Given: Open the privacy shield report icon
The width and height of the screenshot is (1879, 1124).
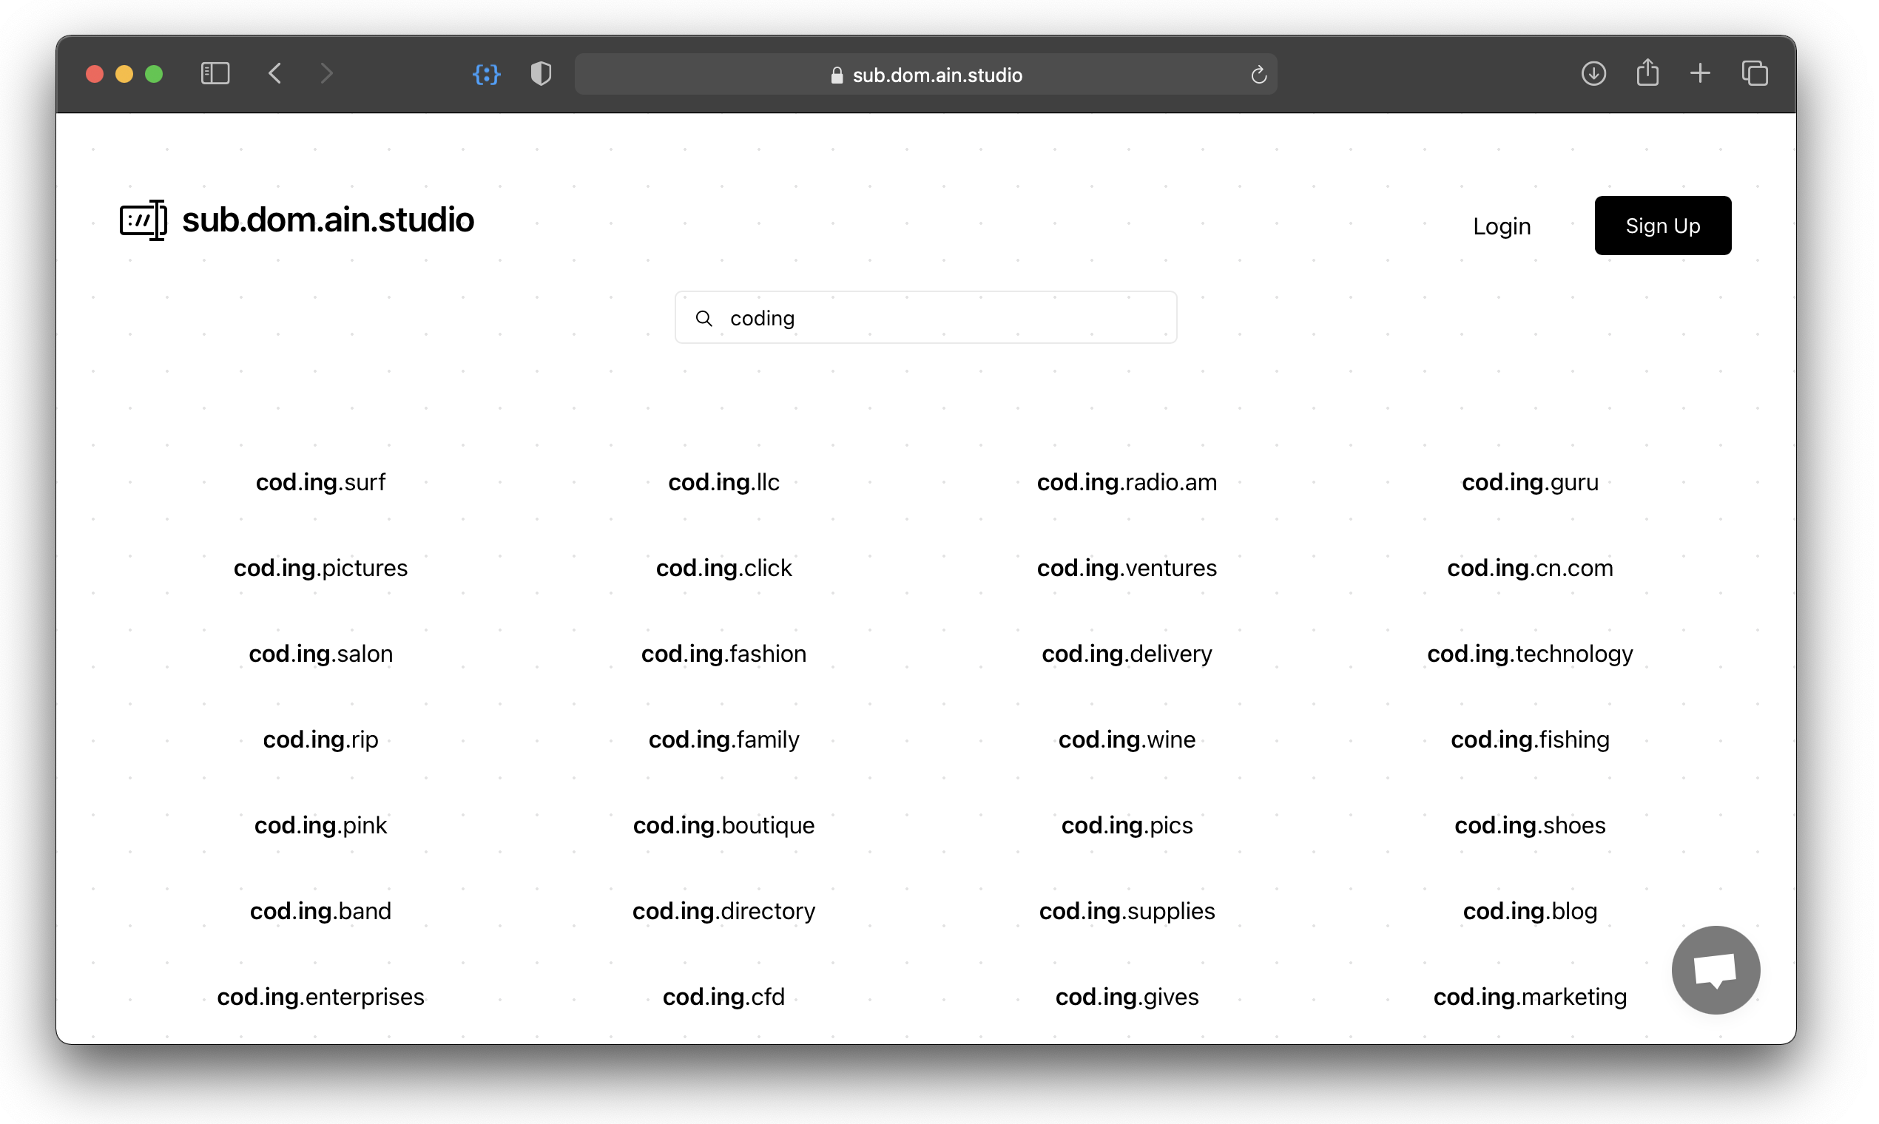Looking at the screenshot, I should pos(541,74).
